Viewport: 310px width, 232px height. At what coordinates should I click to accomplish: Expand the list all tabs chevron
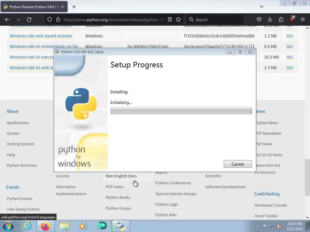pos(261,7)
